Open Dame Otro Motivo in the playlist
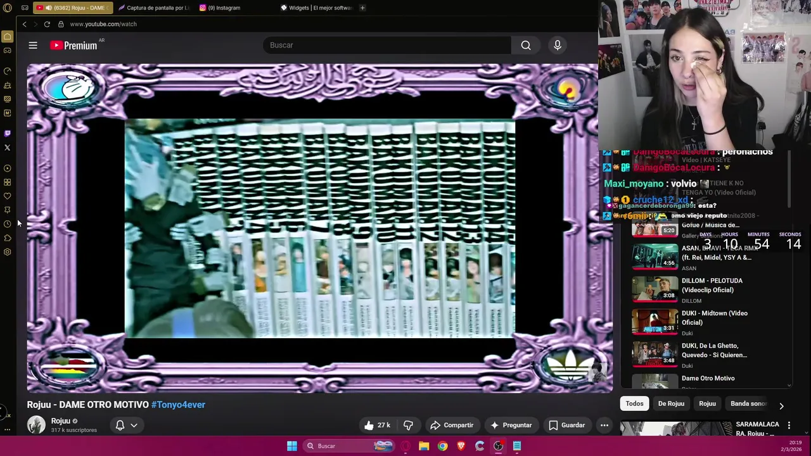Screen dimensions: 811x456 tap(708, 378)
